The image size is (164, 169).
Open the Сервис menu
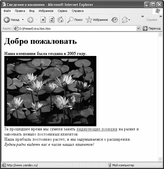point(63,11)
